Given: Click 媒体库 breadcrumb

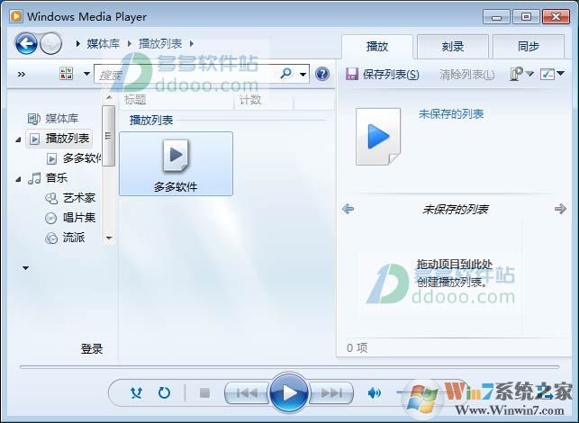Looking at the screenshot, I should pos(103,43).
